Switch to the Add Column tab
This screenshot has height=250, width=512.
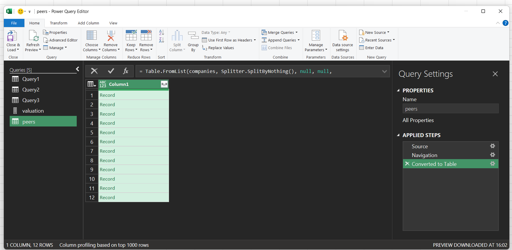88,23
